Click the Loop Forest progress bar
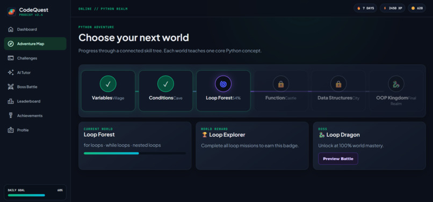 pos(135,153)
